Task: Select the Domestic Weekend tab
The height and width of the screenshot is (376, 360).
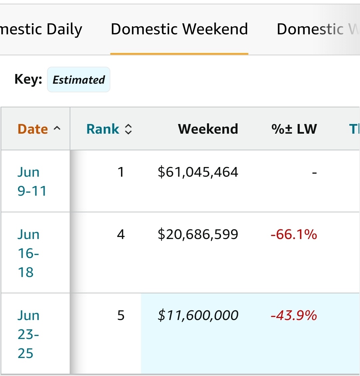Action: click(x=179, y=29)
